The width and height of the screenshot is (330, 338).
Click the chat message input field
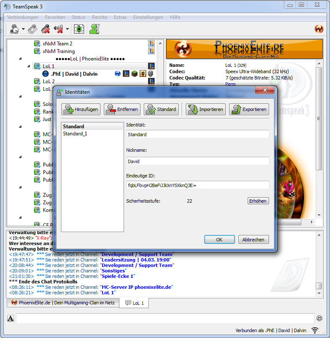pos(165,318)
